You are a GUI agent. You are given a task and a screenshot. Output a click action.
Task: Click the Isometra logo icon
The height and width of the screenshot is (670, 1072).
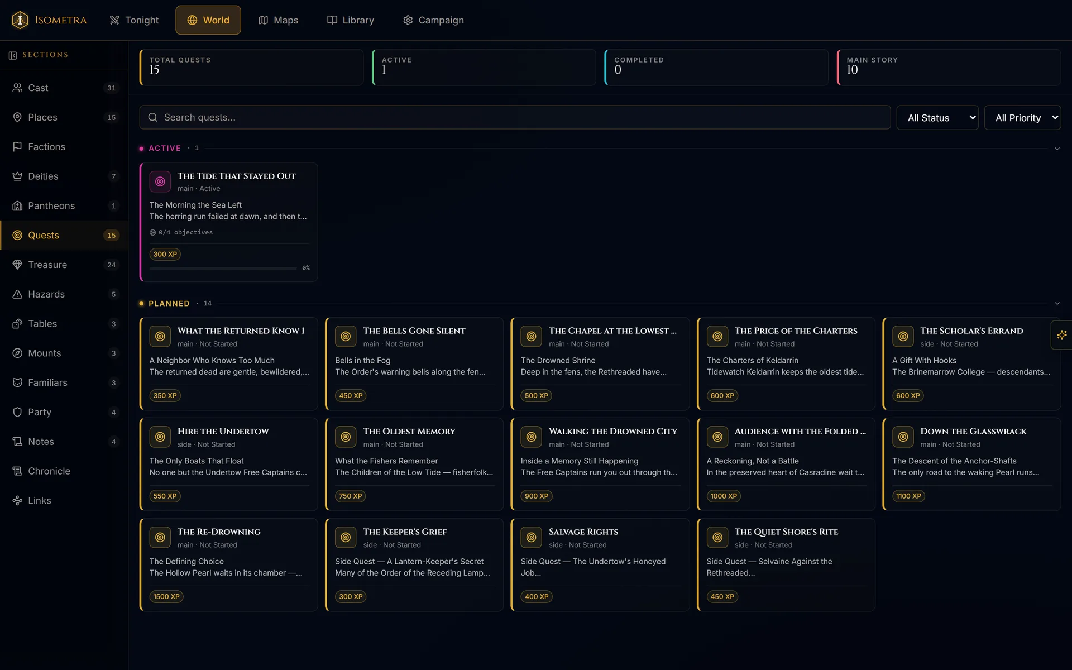point(20,20)
